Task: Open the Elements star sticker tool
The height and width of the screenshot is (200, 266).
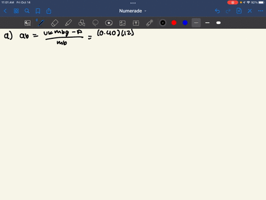Action: point(109,23)
